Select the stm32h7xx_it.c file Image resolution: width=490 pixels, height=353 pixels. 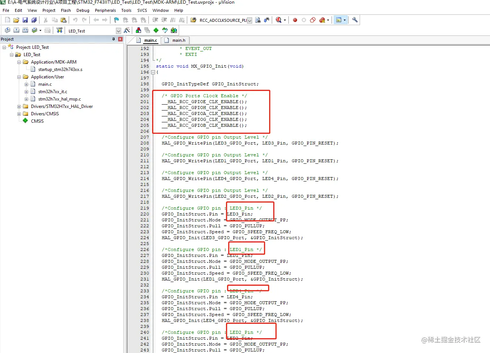(x=53, y=92)
